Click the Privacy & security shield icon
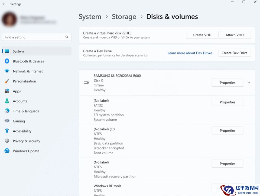Screen dimensions: 260x196 point(7,141)
